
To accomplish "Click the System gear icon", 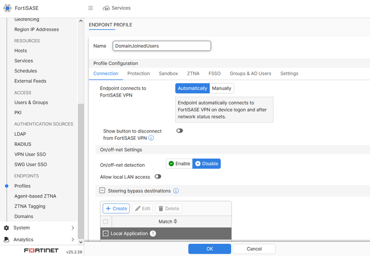I will click(6, 228).
